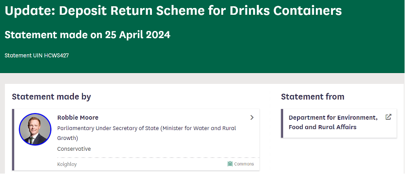This screenshot has height=174, width=405.
Task: Click the dashed divider in member card
Action: 158,157
